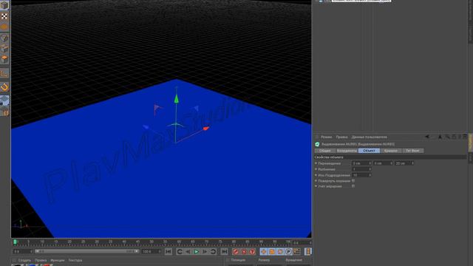Jump to the next keyframe
This screenshot has height=266, width=473.
[214, 251]
